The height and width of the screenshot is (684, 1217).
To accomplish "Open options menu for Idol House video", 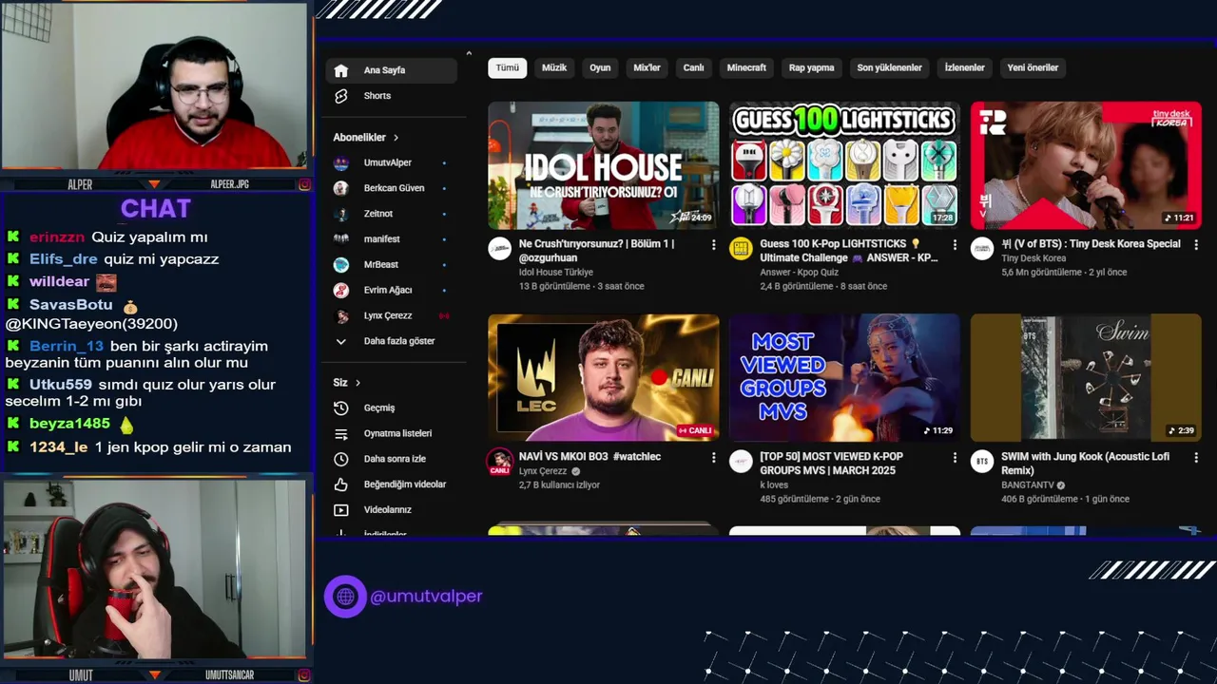I will click(713, 245).
